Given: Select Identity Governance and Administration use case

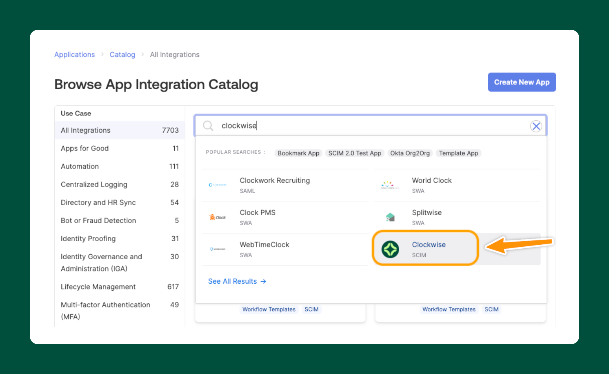Looking at the screenshot, I should (120, 263).
